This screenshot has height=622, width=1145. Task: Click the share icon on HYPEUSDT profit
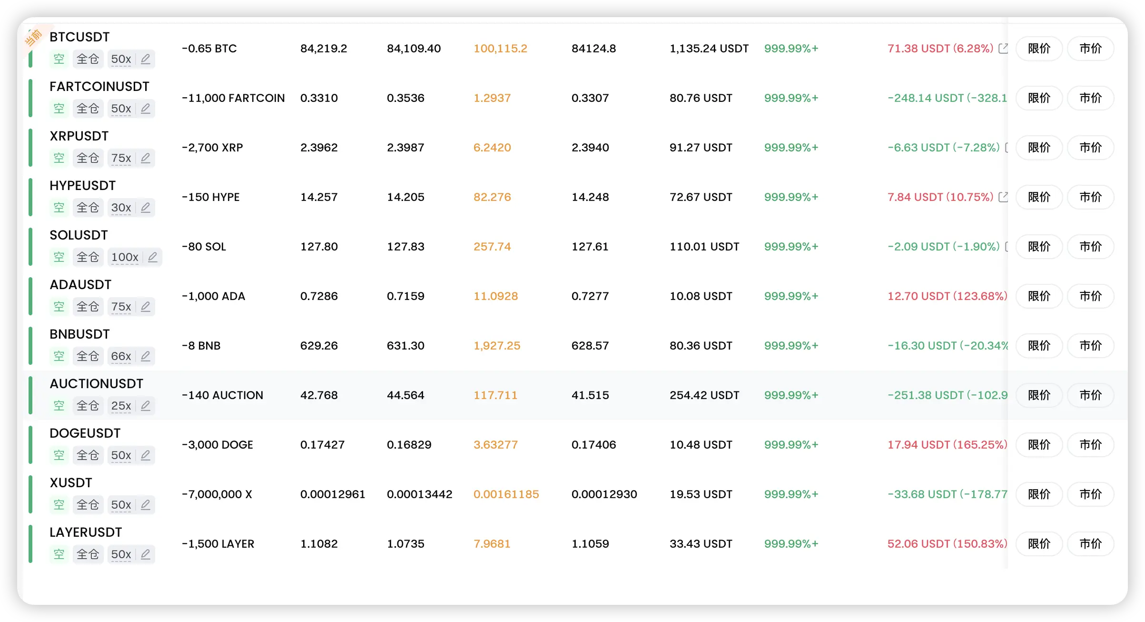pyautogui.click(x=1003, y=197)
